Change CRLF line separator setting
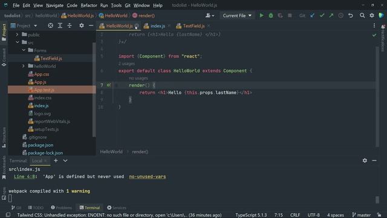Viewport: 387px width, 218px height. [x=295, y=215]
